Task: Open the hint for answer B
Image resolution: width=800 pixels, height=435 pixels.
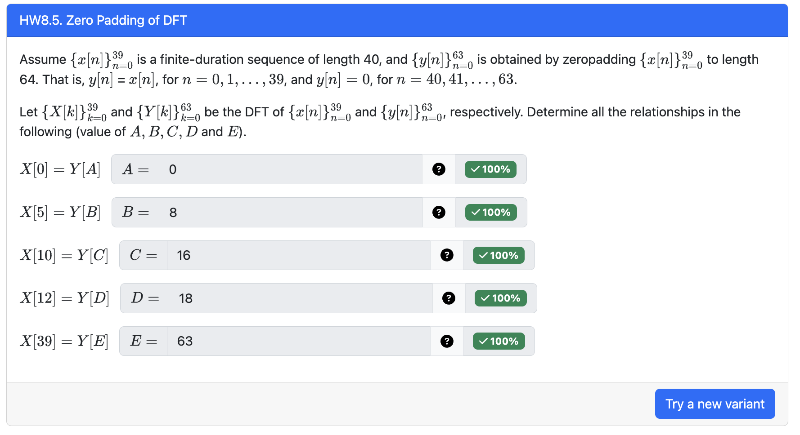Action: (439, 212)
